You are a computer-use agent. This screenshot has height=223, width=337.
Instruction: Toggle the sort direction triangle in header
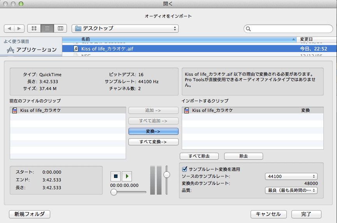click(x=293, y=39)
